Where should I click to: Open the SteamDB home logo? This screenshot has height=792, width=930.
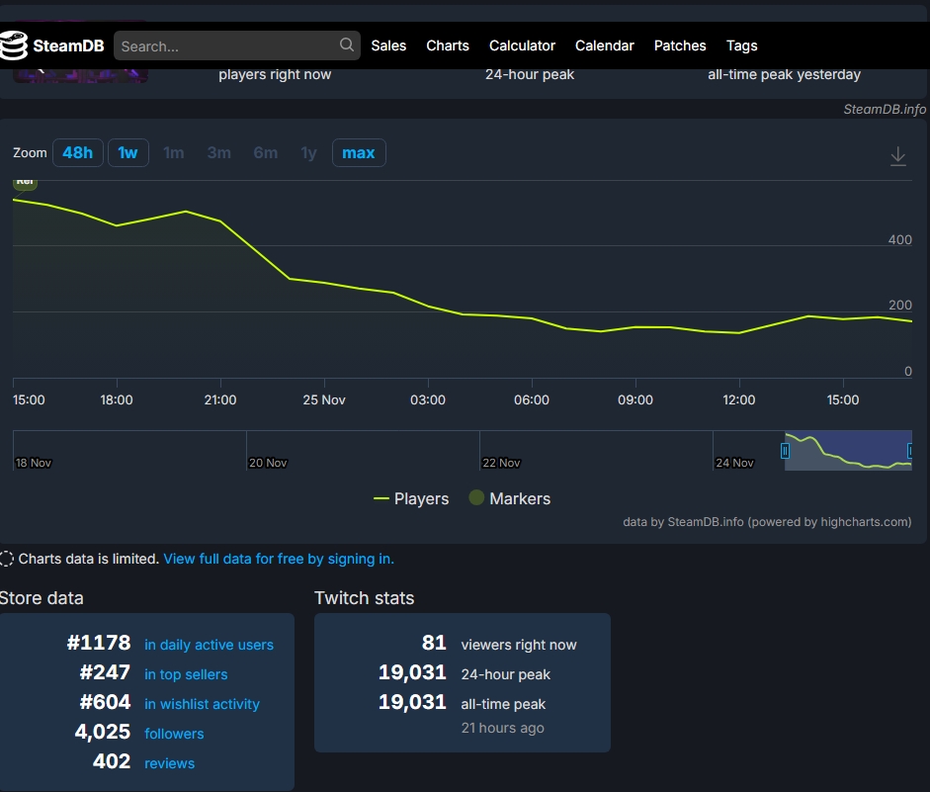coord(52,45)
